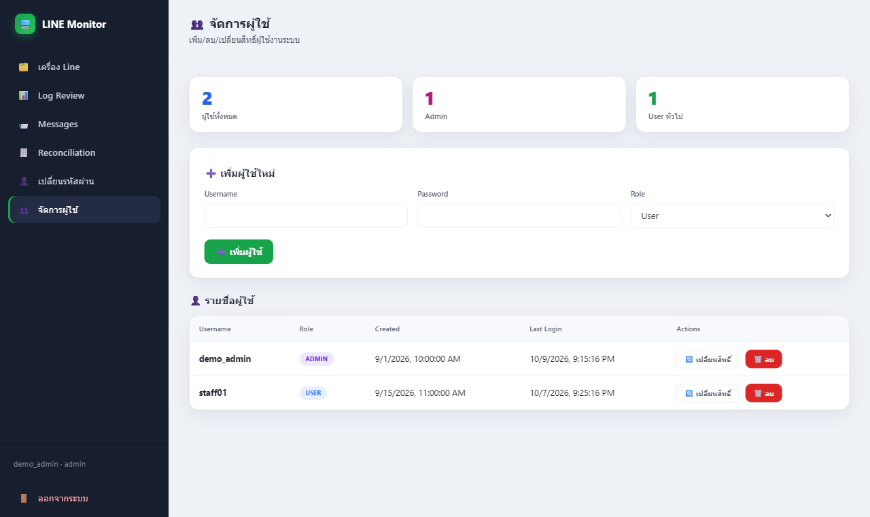Click the envelope icon beside Messages
The height and width of the screenshot is (517, 870).
point(24,124)
